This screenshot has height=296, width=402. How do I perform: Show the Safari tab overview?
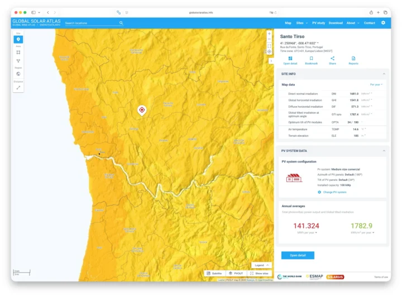385,12
